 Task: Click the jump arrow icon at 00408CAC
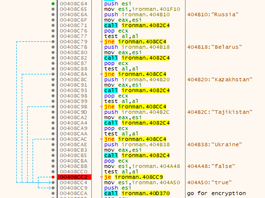101,139
